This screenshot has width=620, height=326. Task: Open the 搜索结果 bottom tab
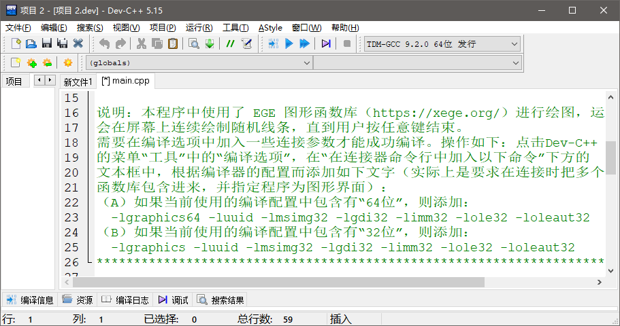click(221, 300)
